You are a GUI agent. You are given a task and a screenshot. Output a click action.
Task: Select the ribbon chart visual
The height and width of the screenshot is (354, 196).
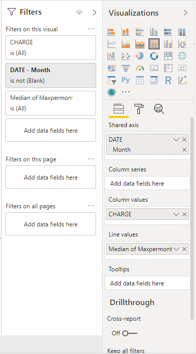[182, 44]
